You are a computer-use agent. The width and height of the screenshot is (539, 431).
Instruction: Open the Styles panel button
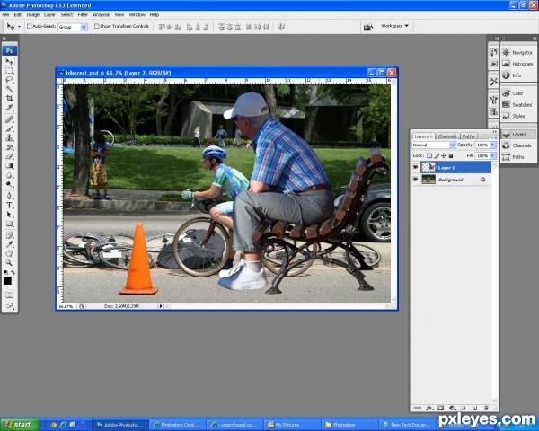517,116
